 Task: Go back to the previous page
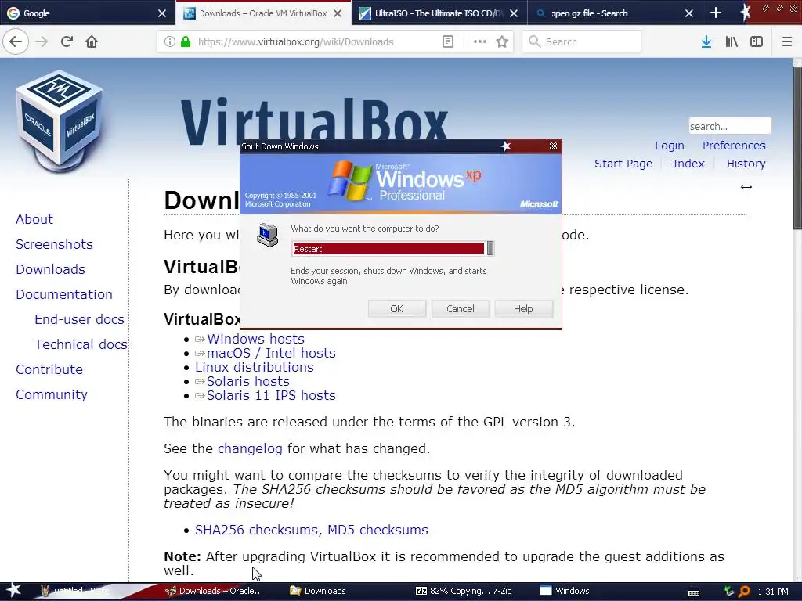point(16,41)
